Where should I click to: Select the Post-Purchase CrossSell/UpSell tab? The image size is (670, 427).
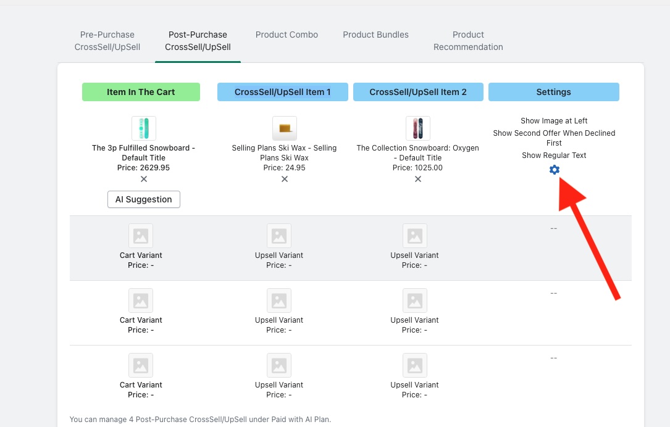[198, 41]
